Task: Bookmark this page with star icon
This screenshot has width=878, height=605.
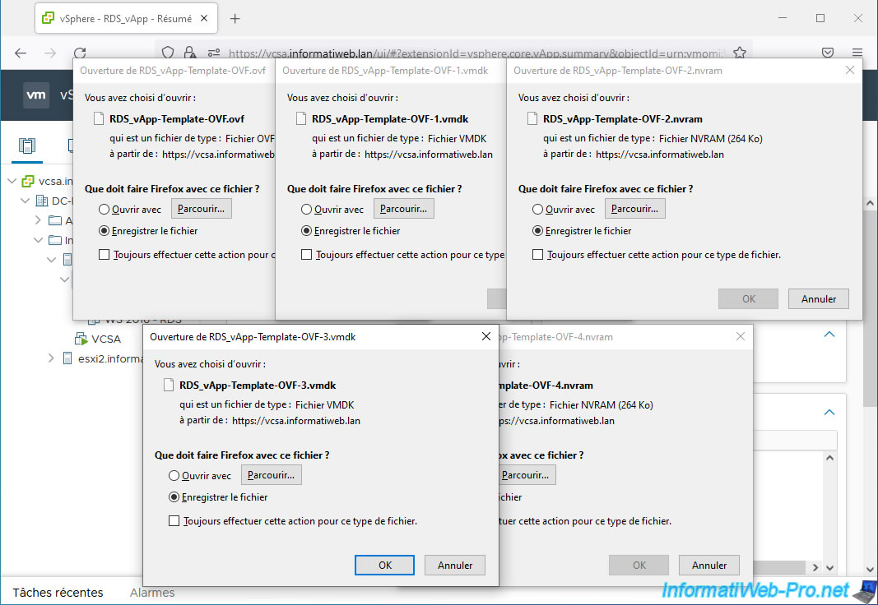Action: coord(740,53)
